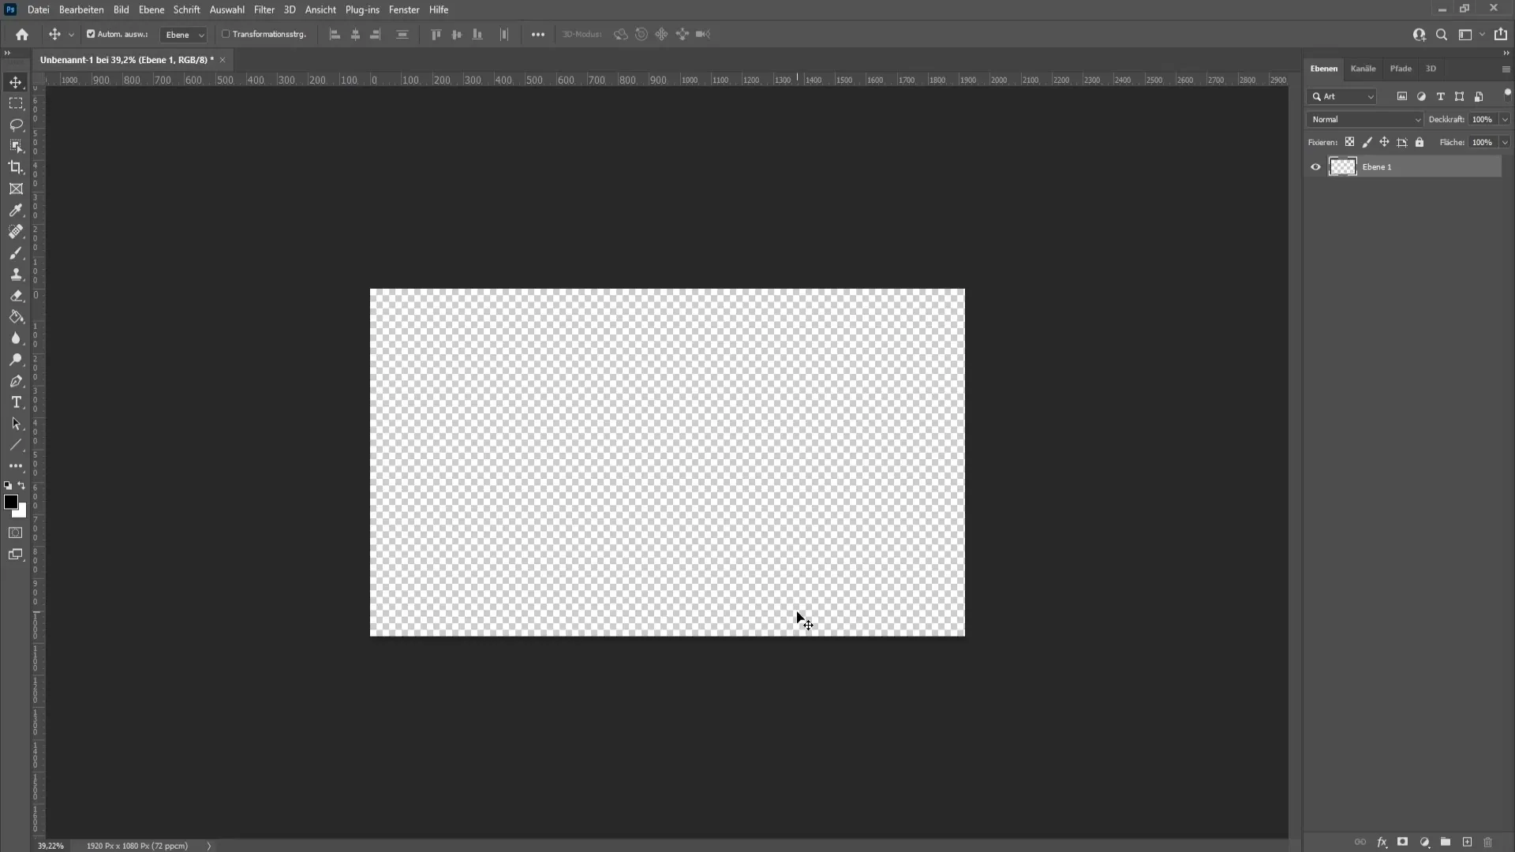Select the Brush tool
This screenshot has width=1515, height=852.
(x=16, y=252)
